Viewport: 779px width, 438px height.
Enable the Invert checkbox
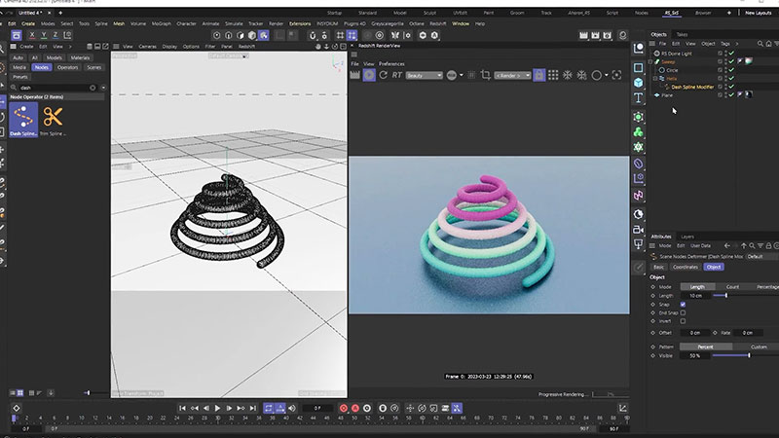pyautogui.click(x=683, y=321)
